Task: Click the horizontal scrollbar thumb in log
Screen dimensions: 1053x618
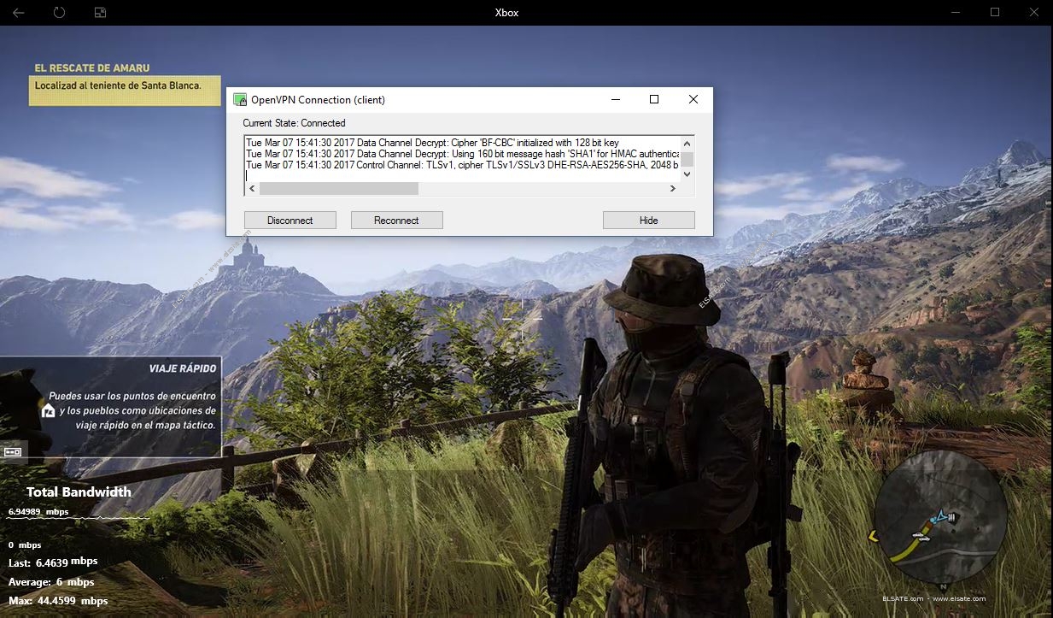Action: [x=339, y=188]
